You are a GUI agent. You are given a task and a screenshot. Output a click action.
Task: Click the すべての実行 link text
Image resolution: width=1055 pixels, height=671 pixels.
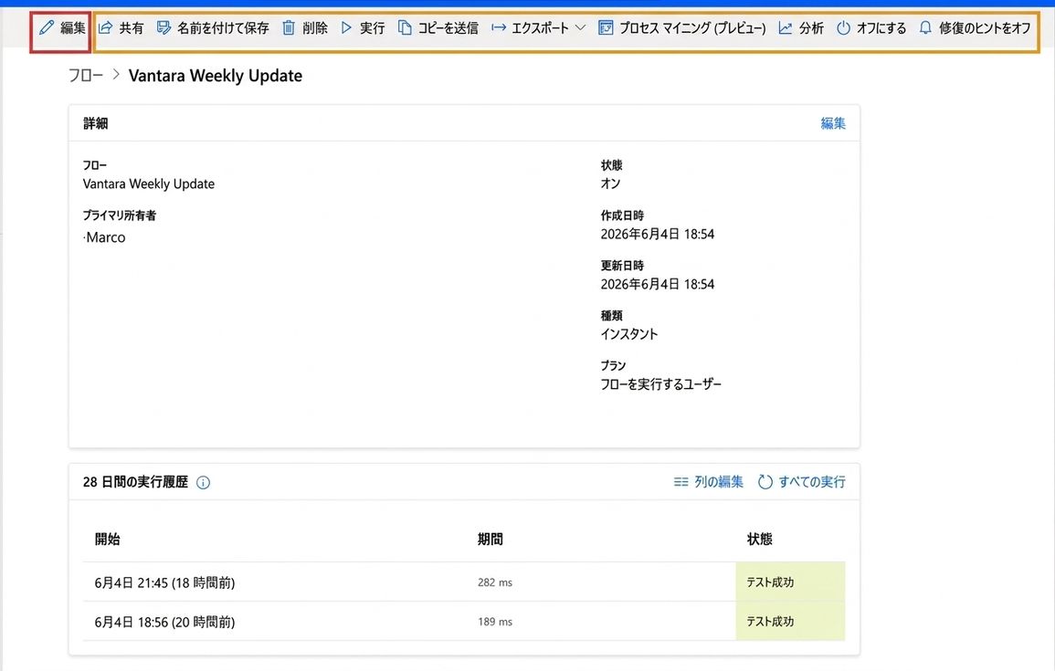(x=812, y=482)
